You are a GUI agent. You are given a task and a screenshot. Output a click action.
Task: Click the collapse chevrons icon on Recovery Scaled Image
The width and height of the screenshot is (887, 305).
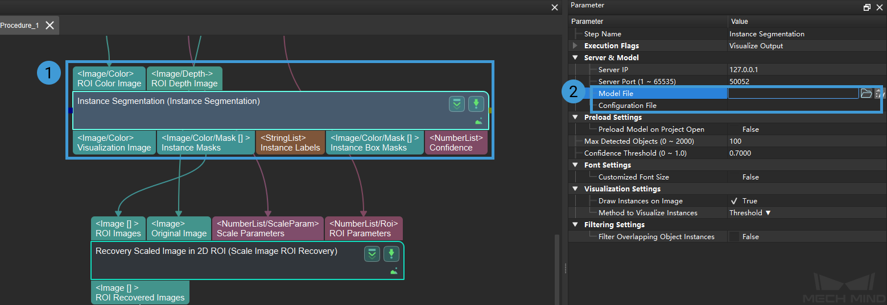tap(372, 254)
